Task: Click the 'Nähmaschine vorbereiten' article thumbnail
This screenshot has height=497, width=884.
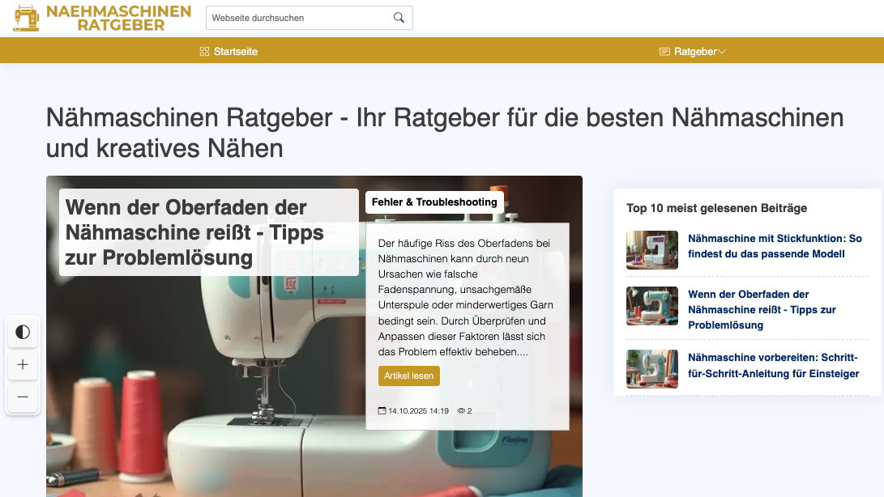Action: (651, 369)
